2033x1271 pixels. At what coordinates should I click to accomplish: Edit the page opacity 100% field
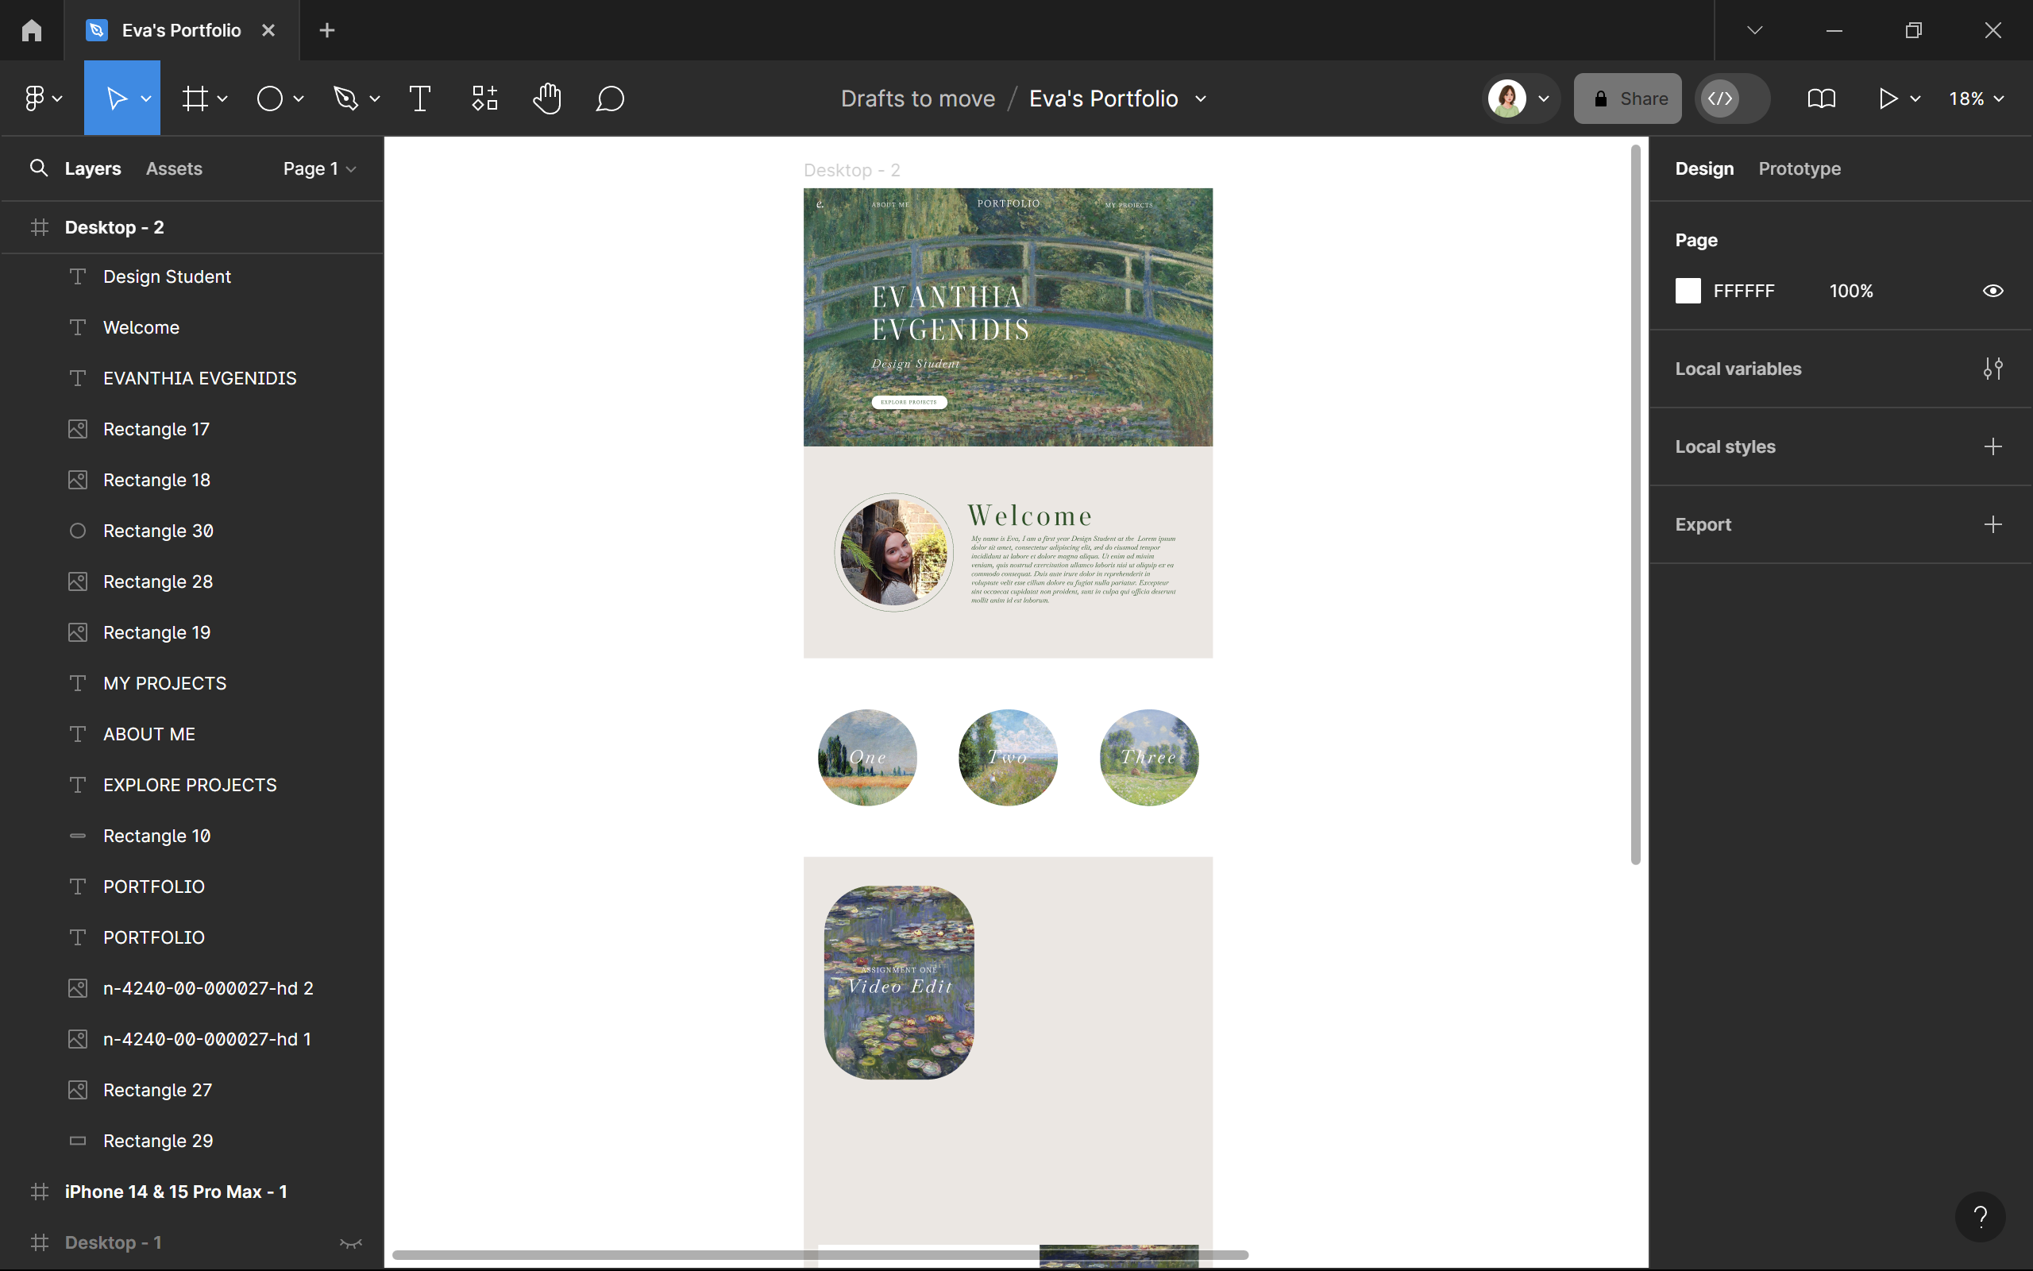click(x=1850, y=291)
